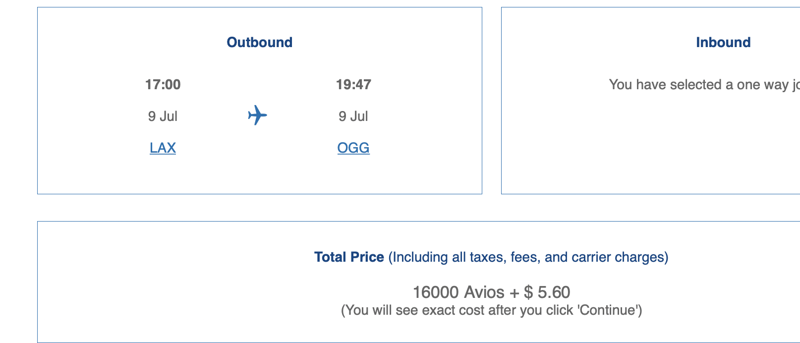Click the airplane icon between departure and arrival
The height and width of the screenshot is (343, 800).
click(x=257, y=115)
